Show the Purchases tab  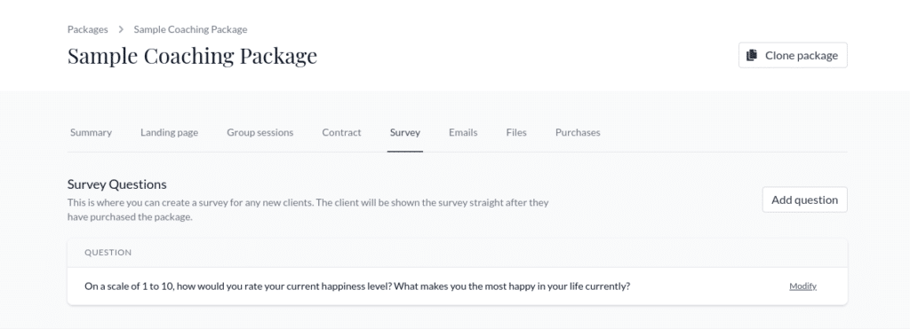tap(578, 133)
